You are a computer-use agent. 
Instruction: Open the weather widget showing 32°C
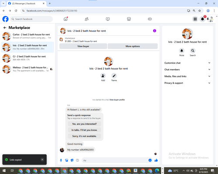point(173,171)
